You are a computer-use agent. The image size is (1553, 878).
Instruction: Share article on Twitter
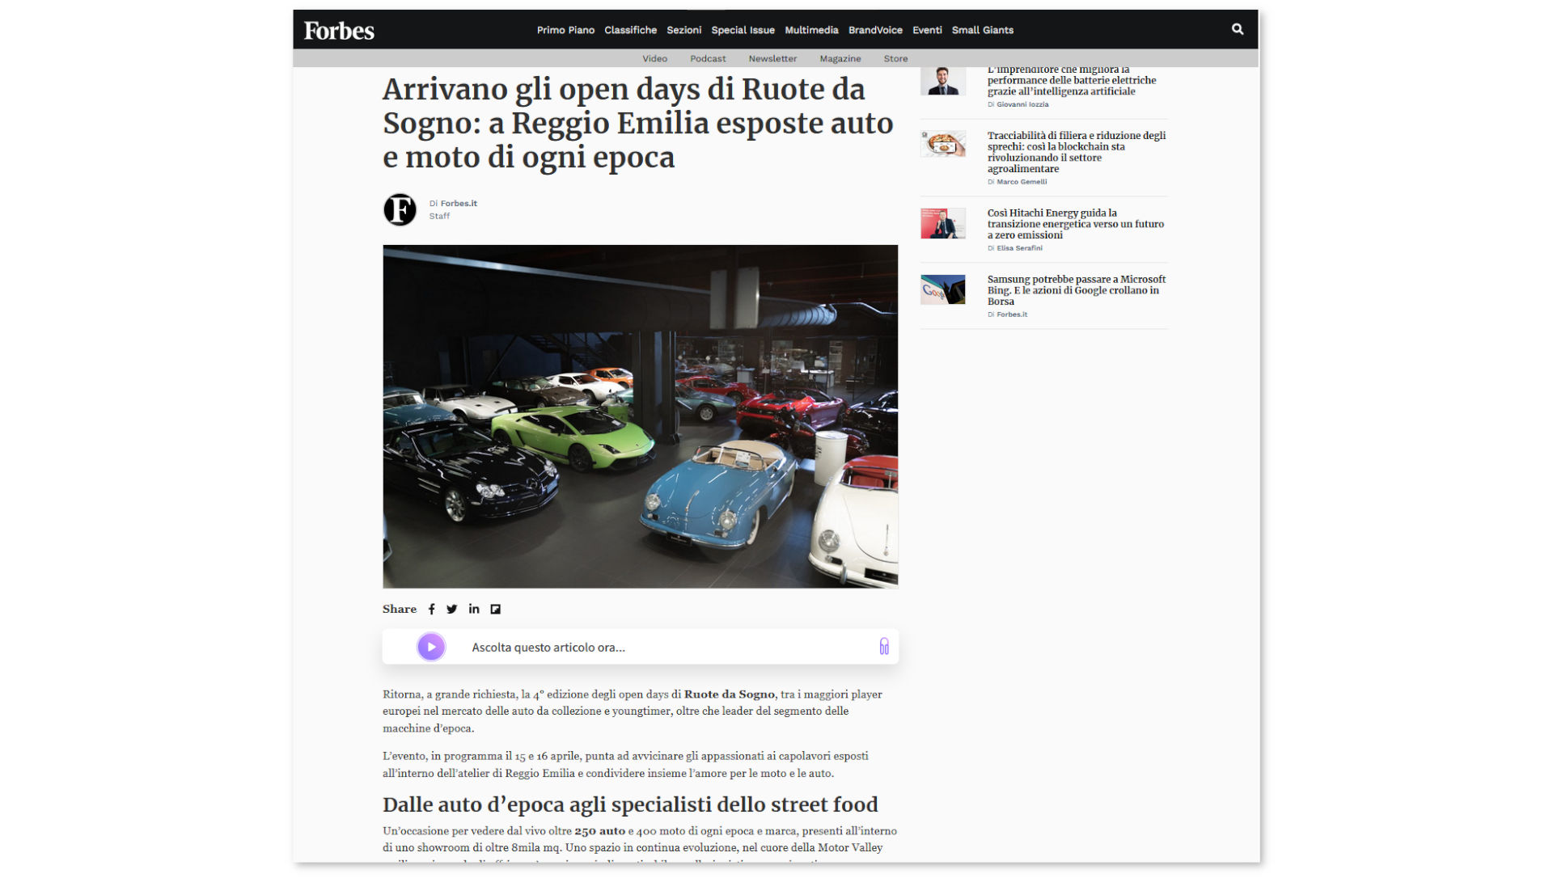pyautogui.click(x=452, y=610)
